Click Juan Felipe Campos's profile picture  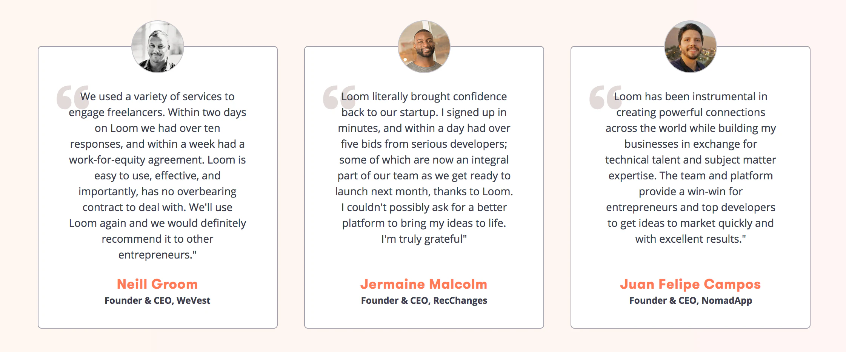(x=691, y=47)
